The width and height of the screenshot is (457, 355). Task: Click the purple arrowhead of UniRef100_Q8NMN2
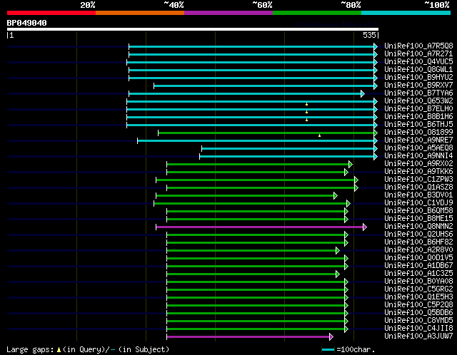tap(365, 227)
